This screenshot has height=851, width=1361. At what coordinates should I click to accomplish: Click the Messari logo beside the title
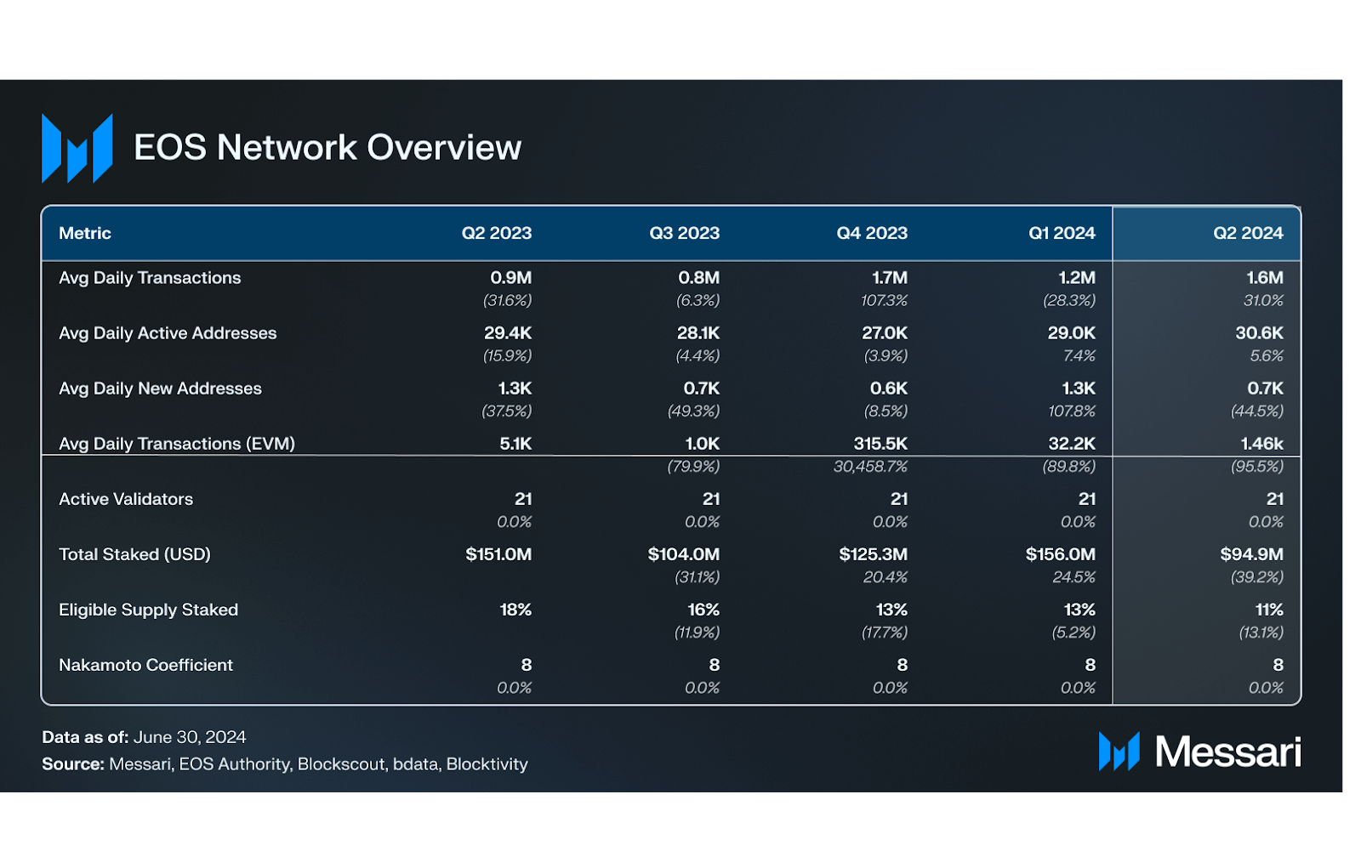click(x=77, y=149)
